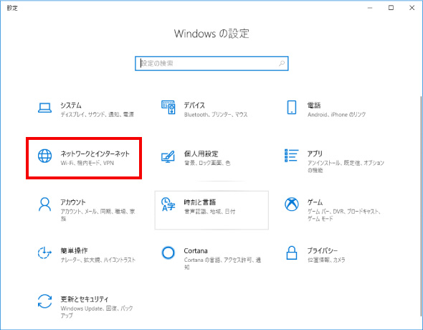Close the 設定 window
This screenshot has height=330, width=423.
click(412, 8)
